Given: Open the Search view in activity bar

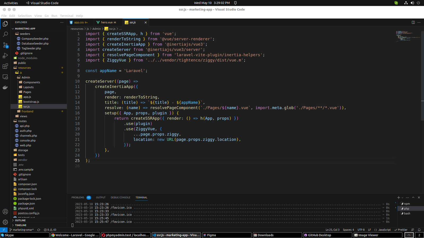Looking at the screenshot, I should tap(5, 34).
